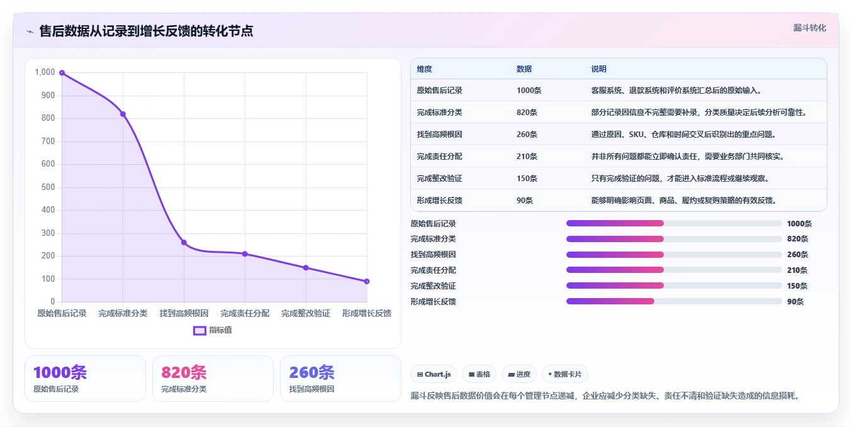Select the chart point for 完成责任分配
The width and height of the screenshot is (852, 427).
pyautogui.click(x=245, y=254)
